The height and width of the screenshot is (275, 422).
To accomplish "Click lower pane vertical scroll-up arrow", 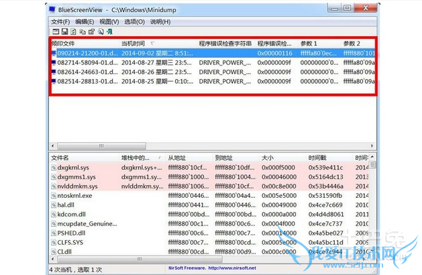I will point(372,157).
